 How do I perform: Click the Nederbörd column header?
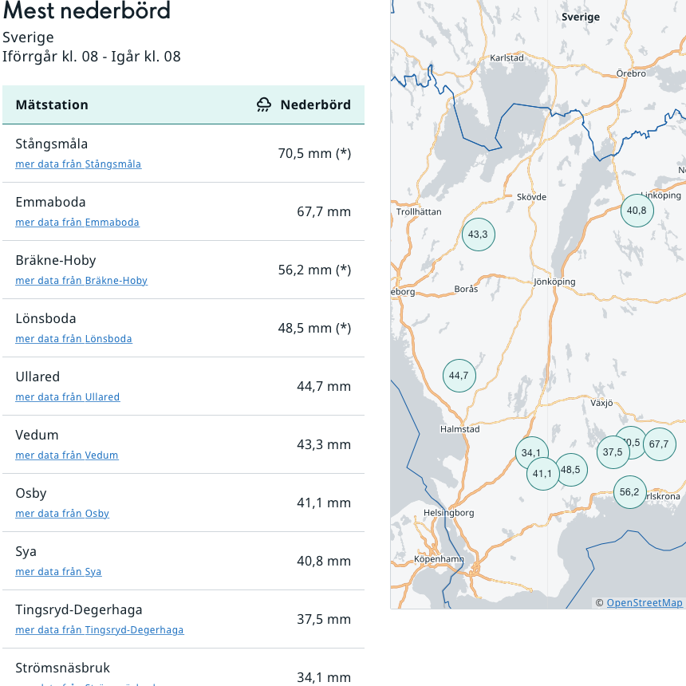tap(315, 105)
